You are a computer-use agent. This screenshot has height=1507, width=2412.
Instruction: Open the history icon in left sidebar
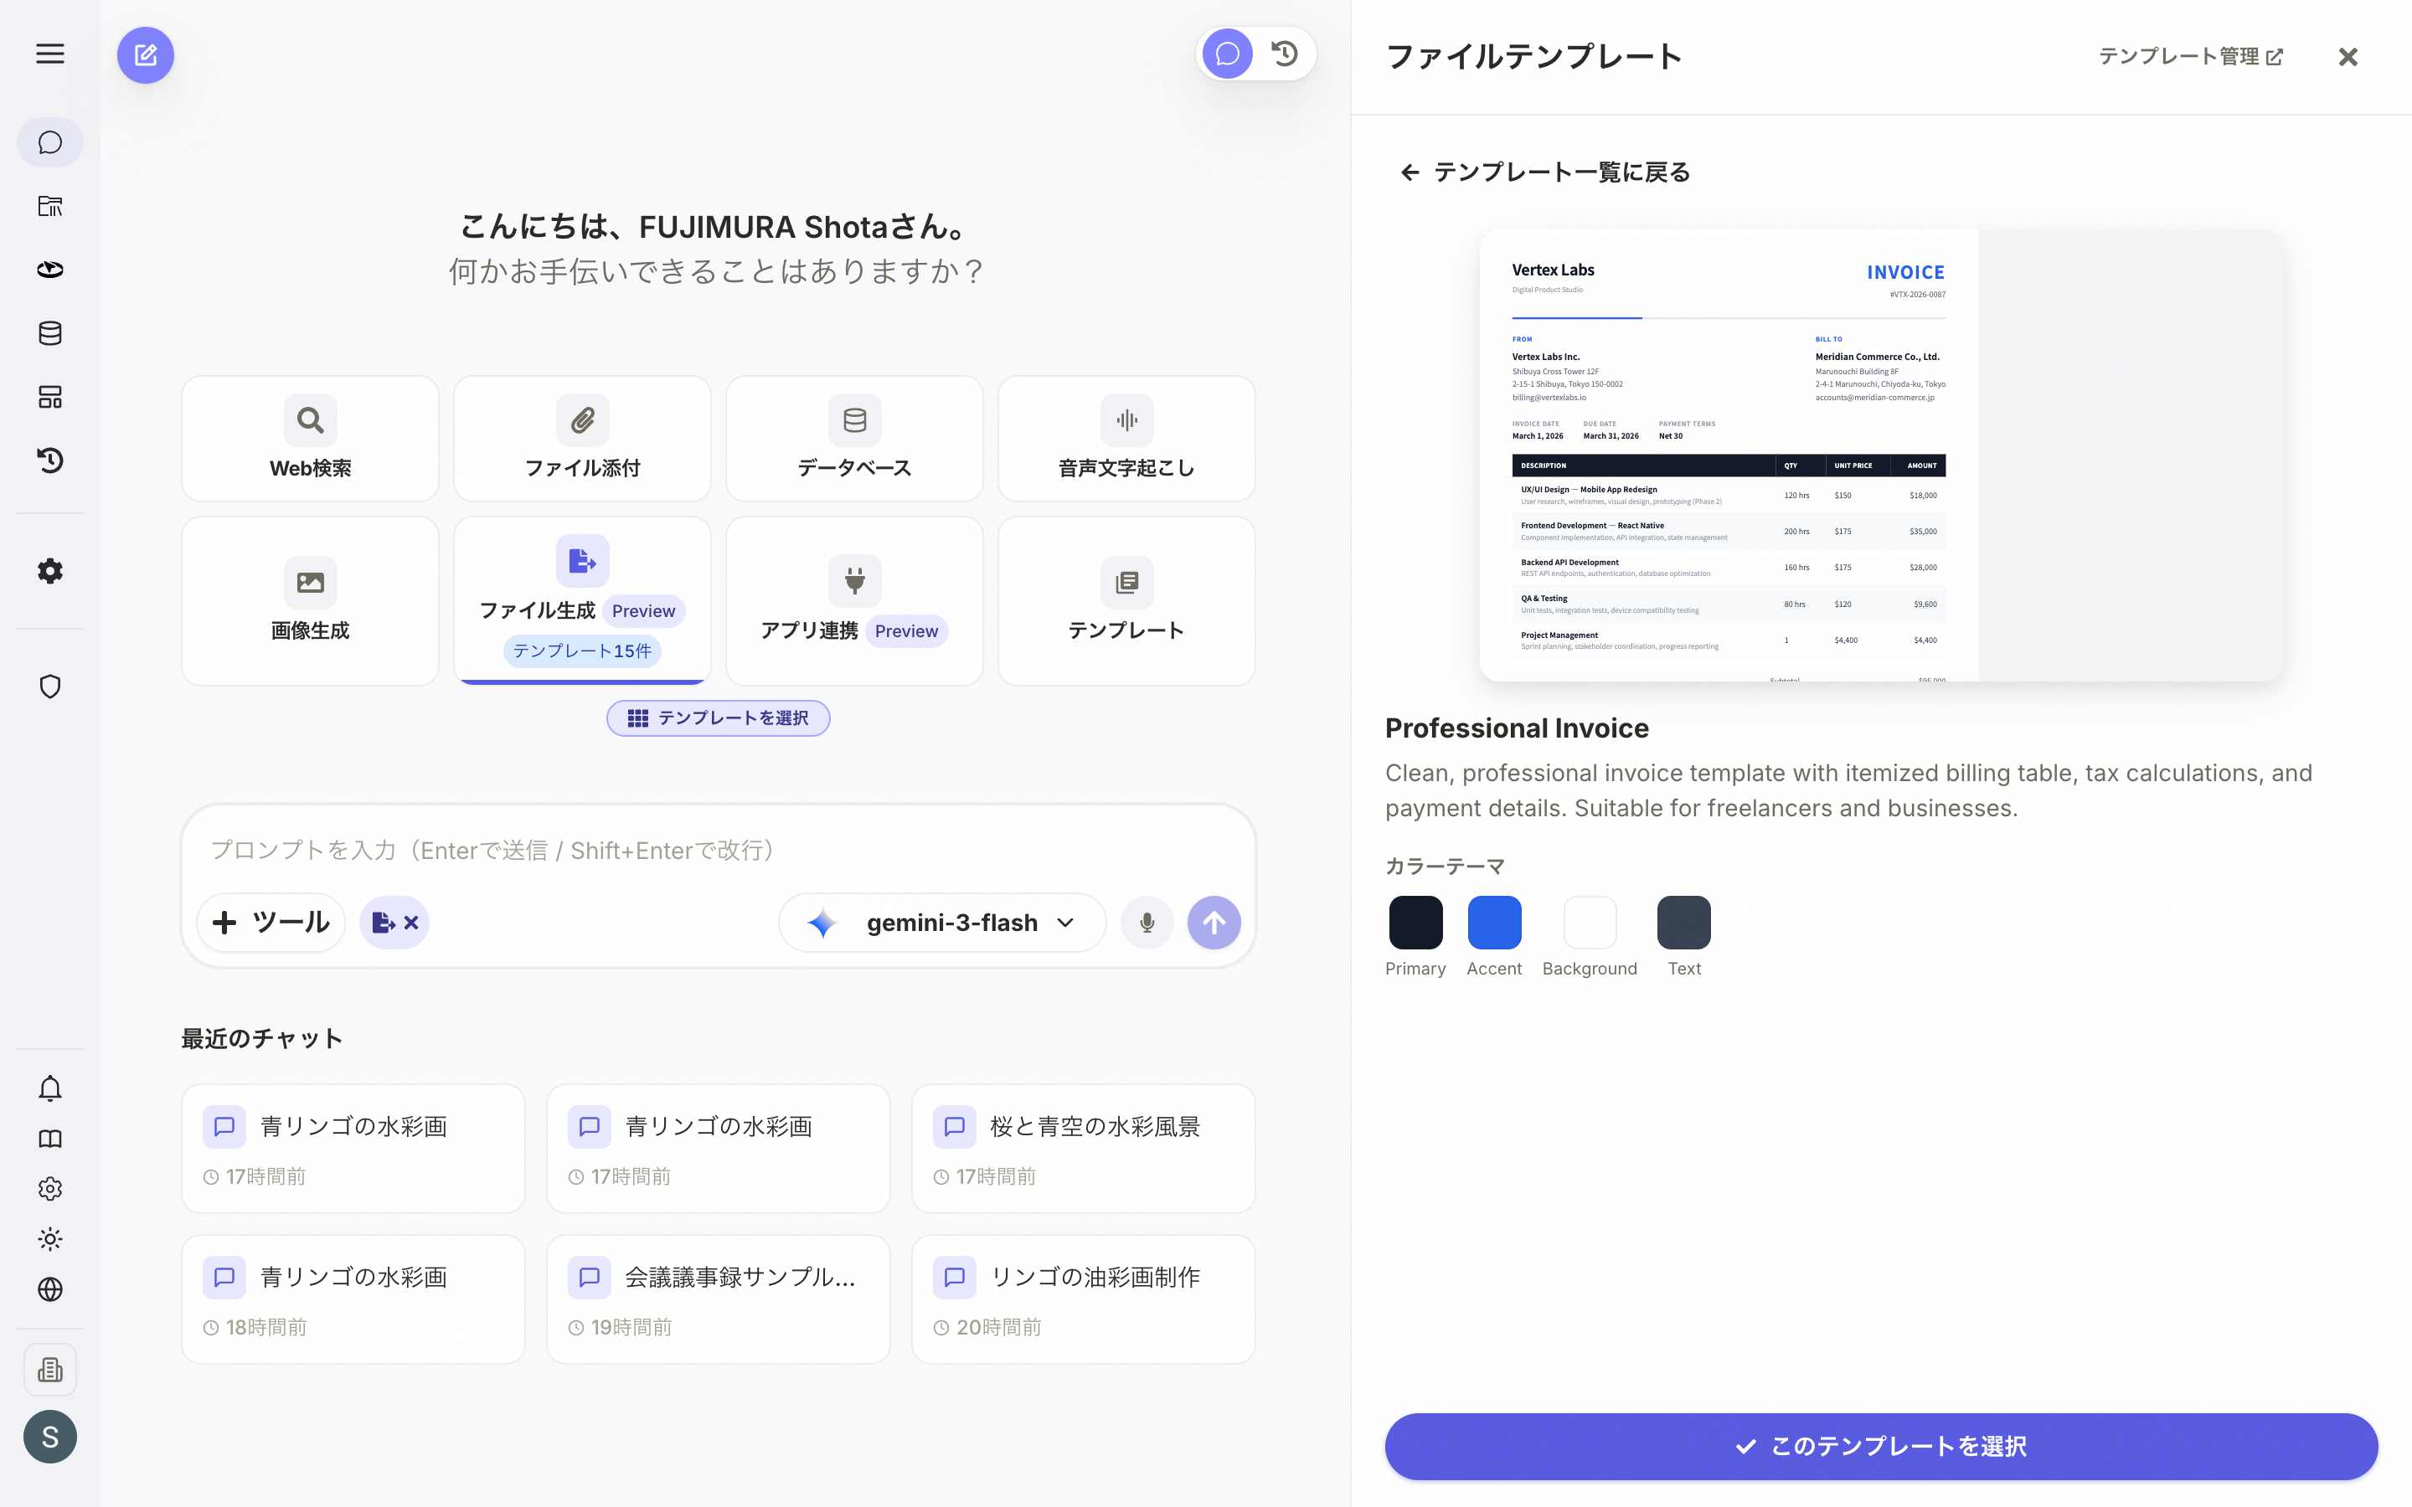pos(50,460)
